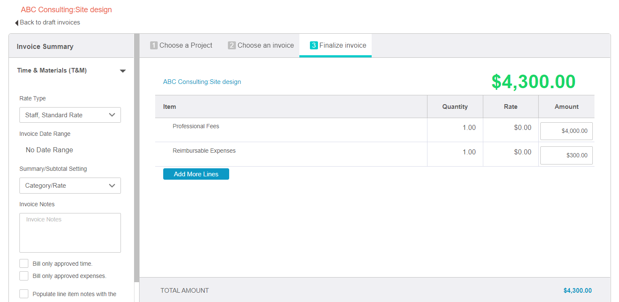The width and height of the screenshot is (619, 302).
Task: Open the Summary/Subtotal Setting dropdown
Action: (x=70, y=186)
